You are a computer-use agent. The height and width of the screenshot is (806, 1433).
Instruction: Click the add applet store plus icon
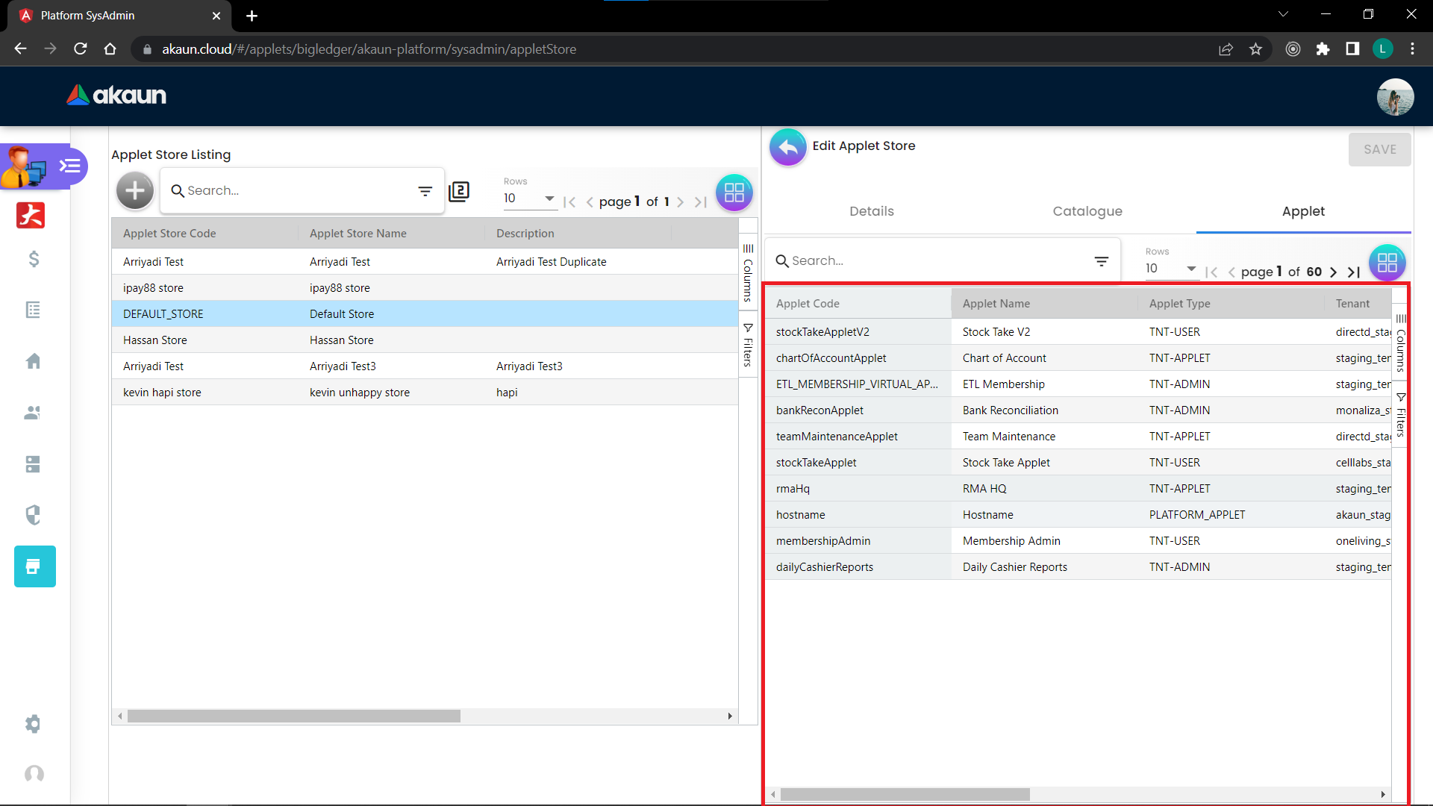point(135,191)
